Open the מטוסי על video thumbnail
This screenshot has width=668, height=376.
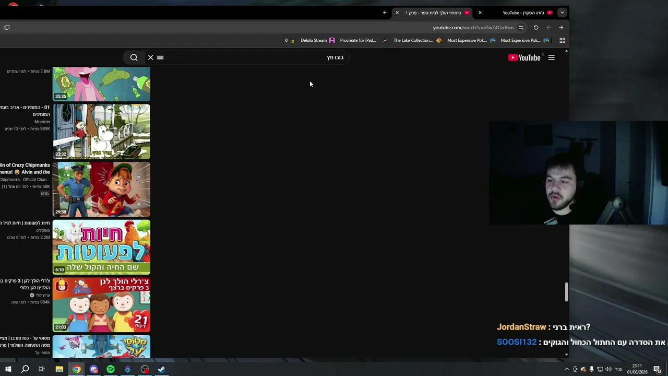(x=101, y=347)
